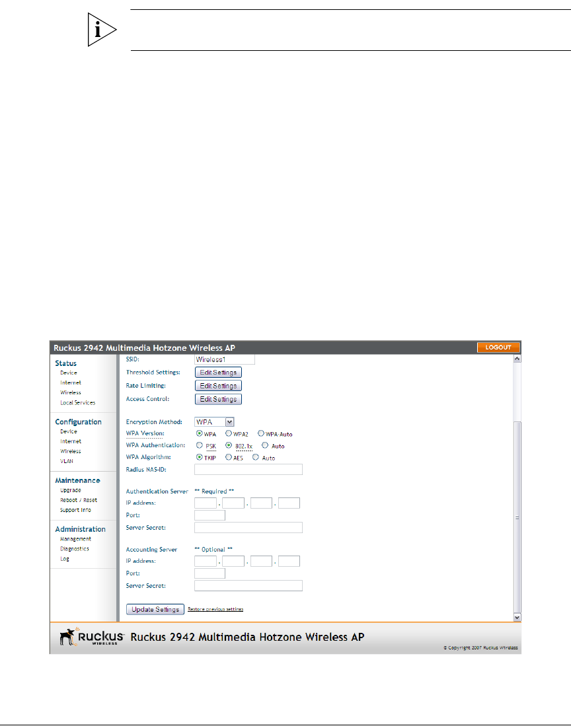Click the Authentication Server Secret field
Screen dimensions: 571x726
248,528
